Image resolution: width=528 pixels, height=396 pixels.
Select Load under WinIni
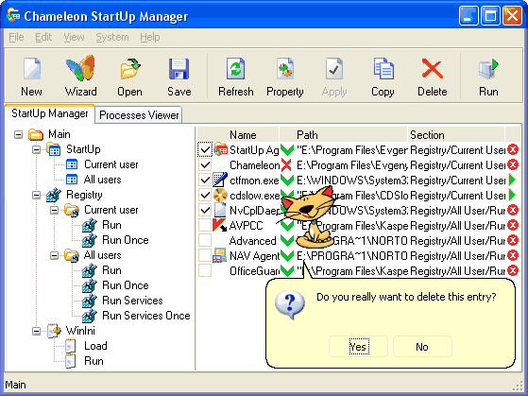[95, 346]
